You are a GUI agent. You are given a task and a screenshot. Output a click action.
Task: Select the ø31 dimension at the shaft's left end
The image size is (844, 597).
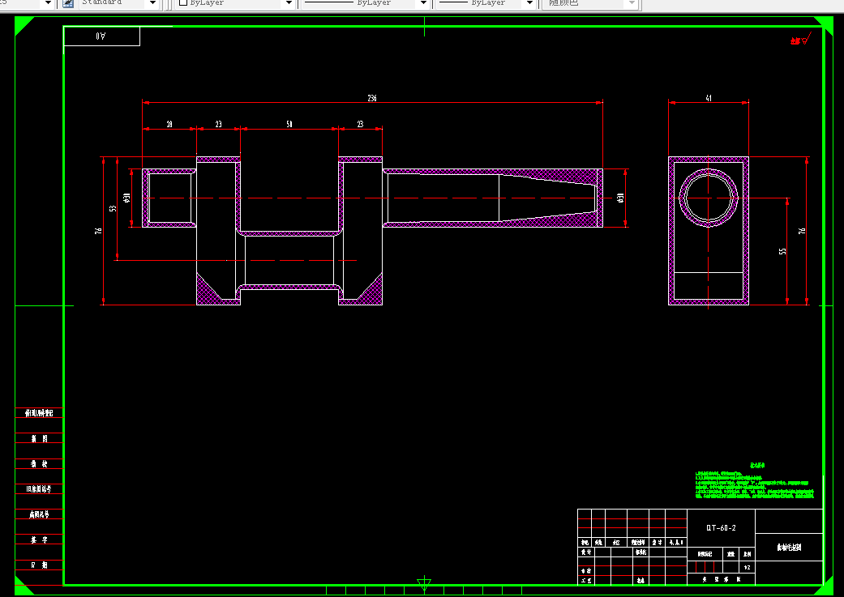click(x=127, y=198)
